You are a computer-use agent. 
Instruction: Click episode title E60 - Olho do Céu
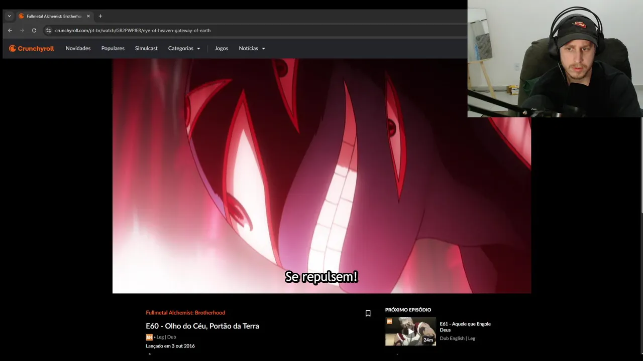coord(202,326)
